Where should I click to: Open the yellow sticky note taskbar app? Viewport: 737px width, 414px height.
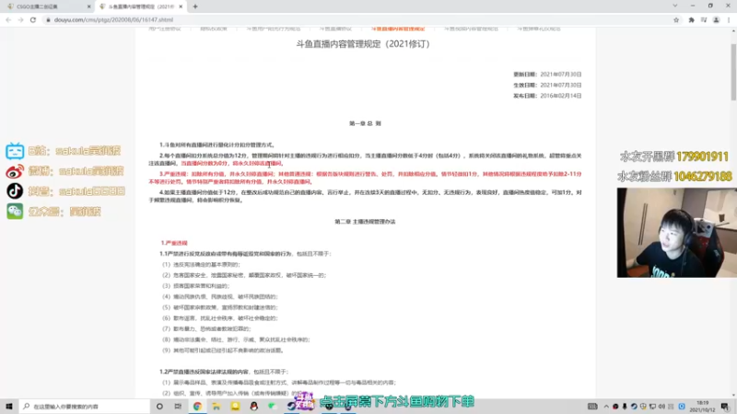tap(235, 407)
